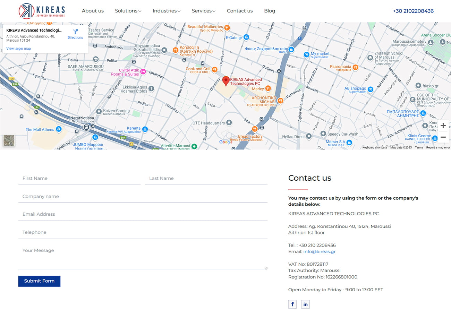
Task: Click the Karenta VW marker
Action: click(x=145, y=129)
